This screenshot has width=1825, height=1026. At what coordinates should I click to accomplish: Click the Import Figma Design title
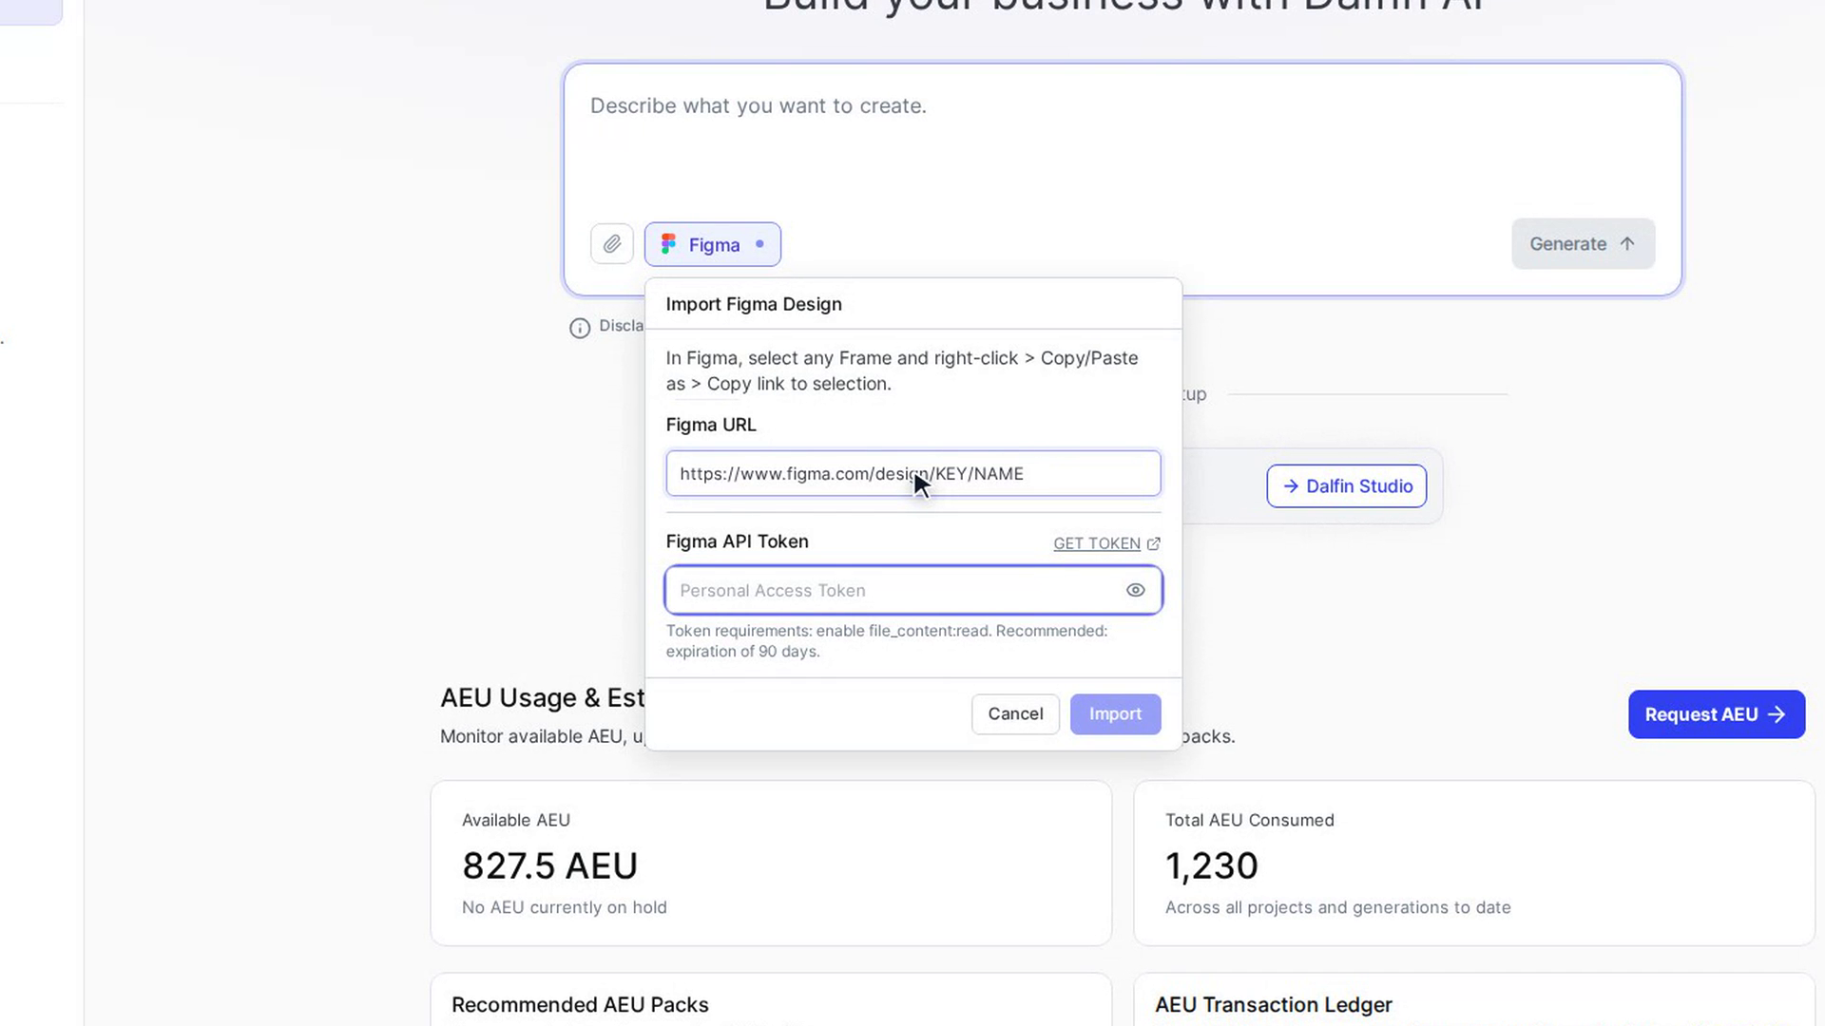tap(754, 304)
